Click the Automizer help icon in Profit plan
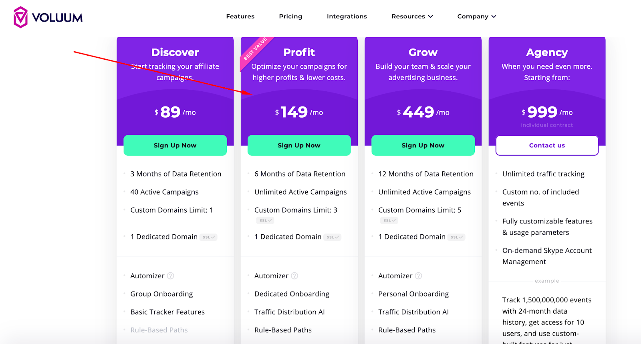641x344 pixels. click(x=294, y=276)
